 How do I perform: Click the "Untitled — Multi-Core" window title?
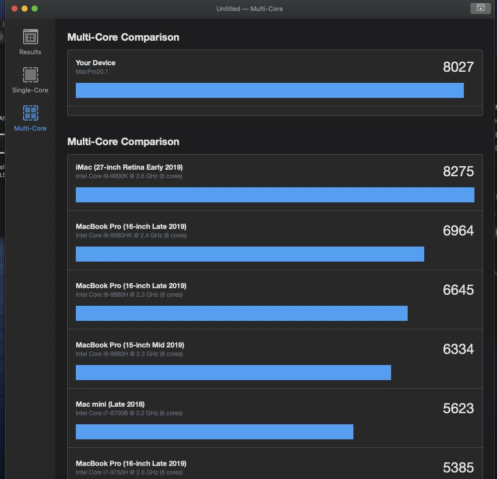[x=250, y=9]
